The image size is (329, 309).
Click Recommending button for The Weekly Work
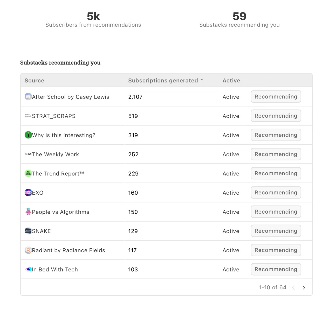(x=276, y=154)
